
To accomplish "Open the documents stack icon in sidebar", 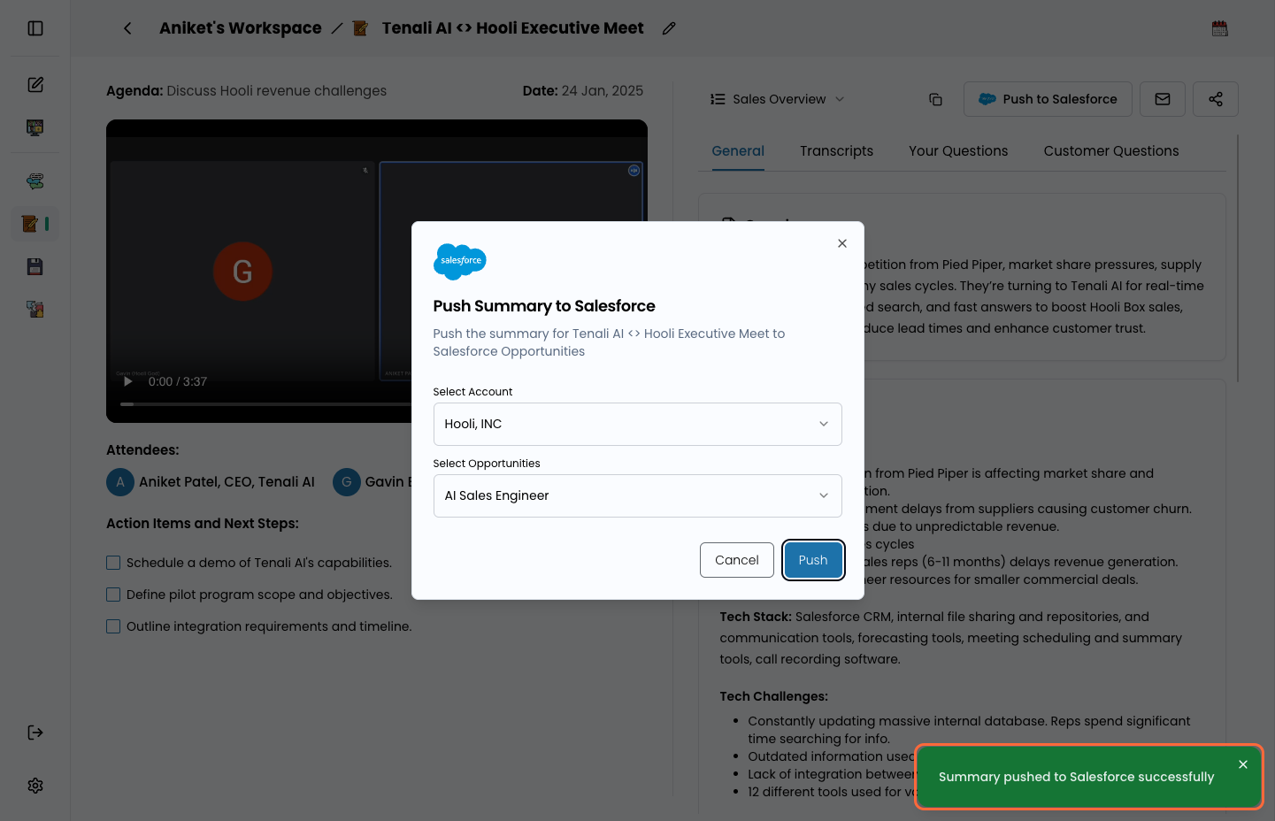I will pyautogui.click(x=35, y=309).
